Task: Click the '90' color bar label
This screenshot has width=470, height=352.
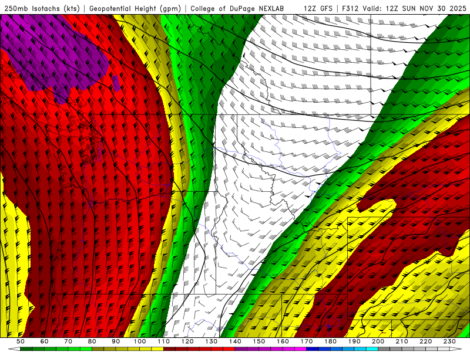Action: pyautogui.click(x=116, y=341)
